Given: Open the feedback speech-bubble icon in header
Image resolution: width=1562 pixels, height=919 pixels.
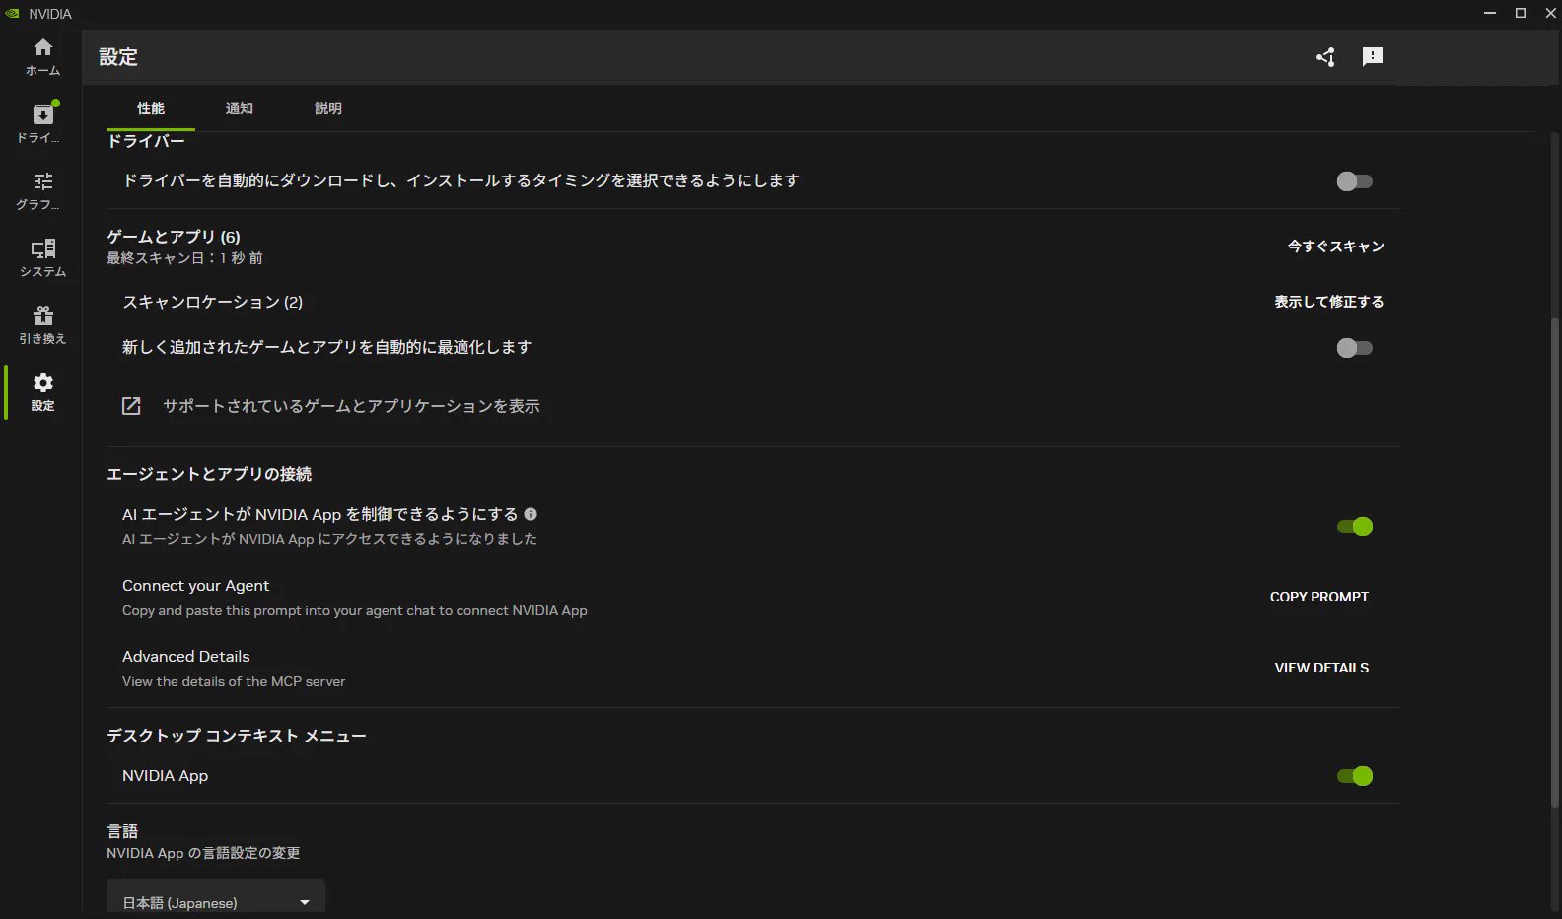Looking at the screenshot, I should pos(1373,57).
